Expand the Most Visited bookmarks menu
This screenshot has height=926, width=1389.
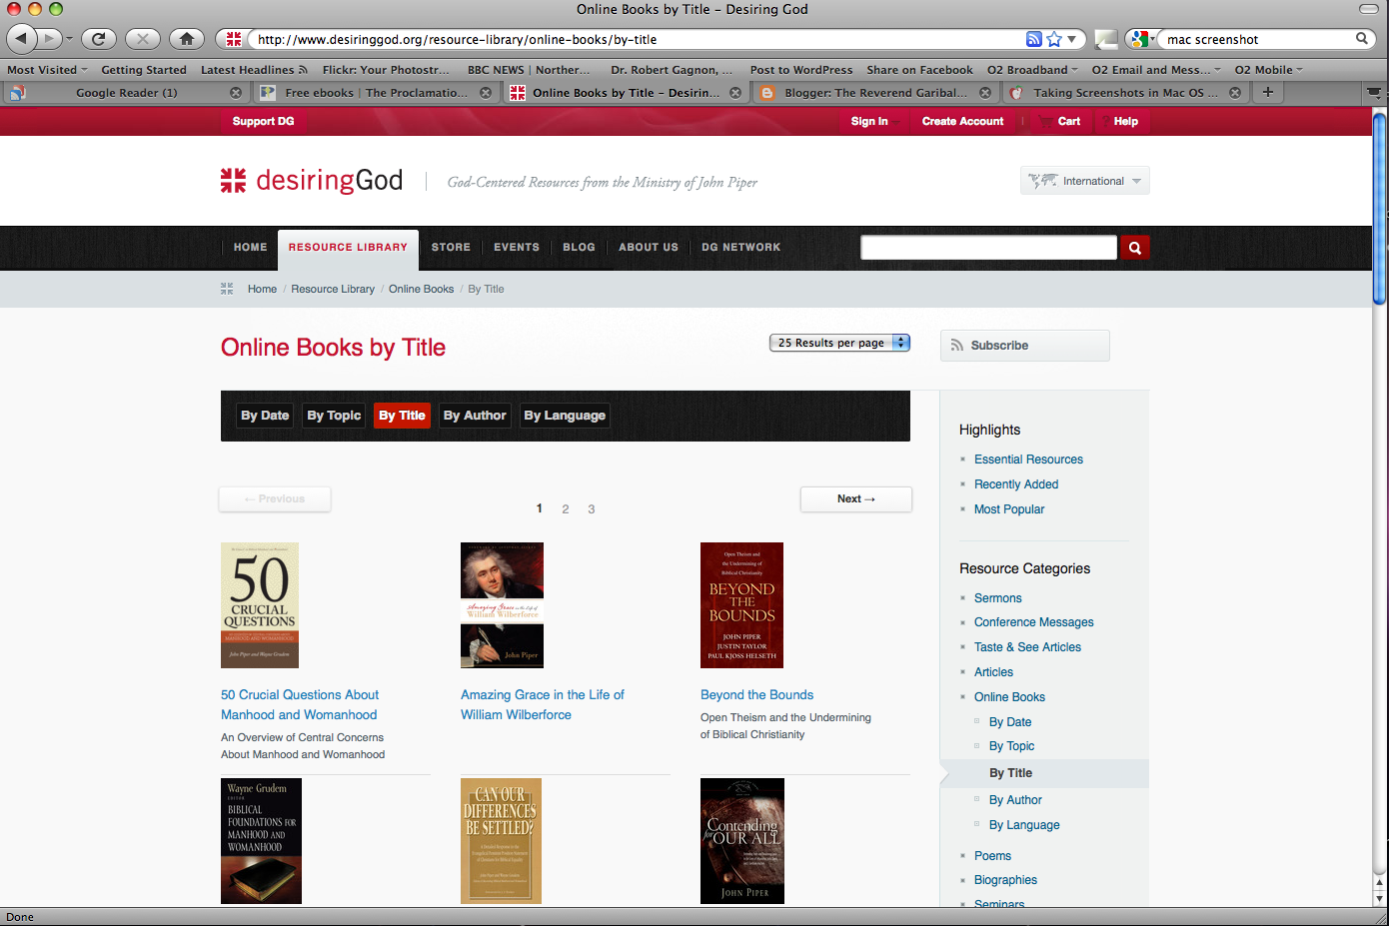click(48, 70)
